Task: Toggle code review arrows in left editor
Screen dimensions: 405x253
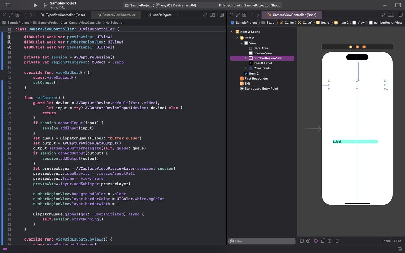Action: pos(205,15)
